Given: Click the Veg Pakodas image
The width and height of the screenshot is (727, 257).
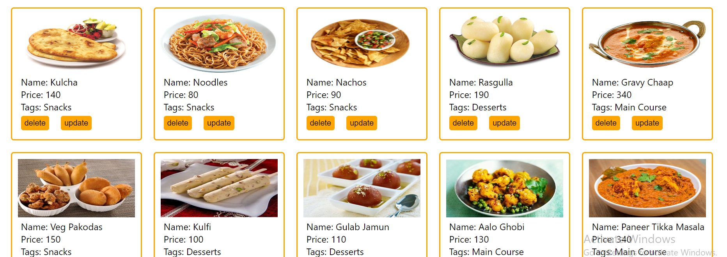Looking at the screenshot, I should point(76,188).
